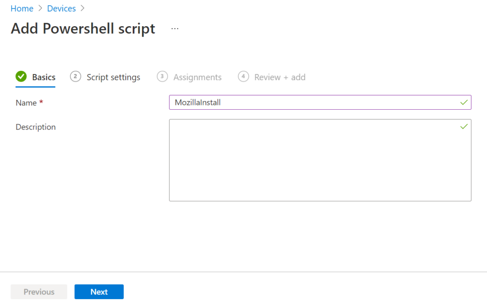Screen dimensions: 487x302
Task: Click the green check in Description box
Action: coord(464,127)
